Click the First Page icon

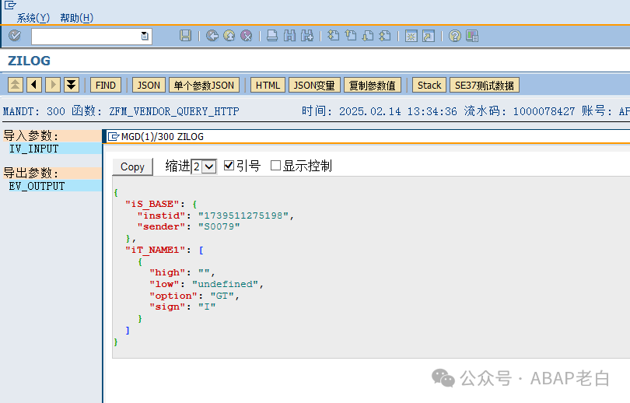click(333, 36)
